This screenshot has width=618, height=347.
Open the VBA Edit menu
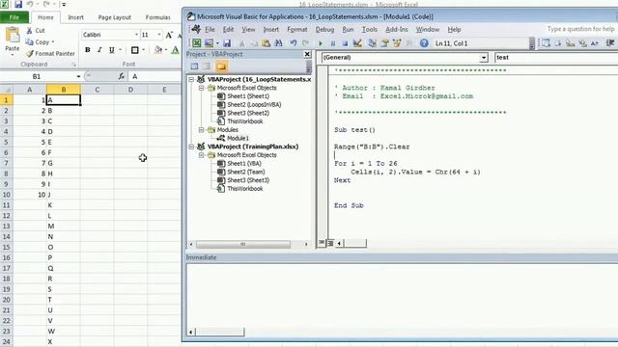click(228, 30)
